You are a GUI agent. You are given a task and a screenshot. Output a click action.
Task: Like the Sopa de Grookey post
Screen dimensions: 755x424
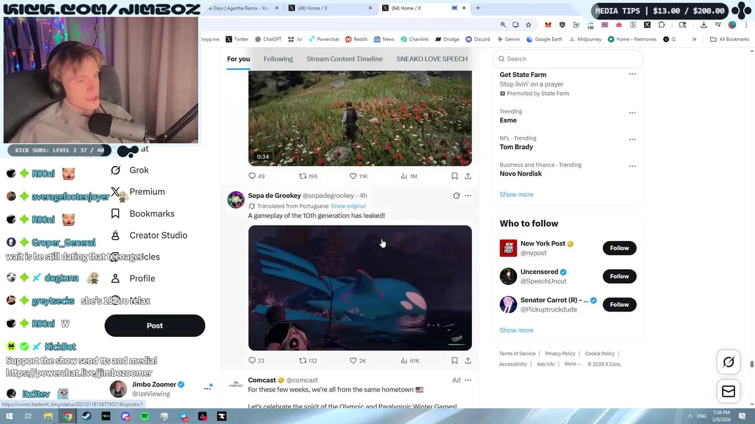pos(357,360)
